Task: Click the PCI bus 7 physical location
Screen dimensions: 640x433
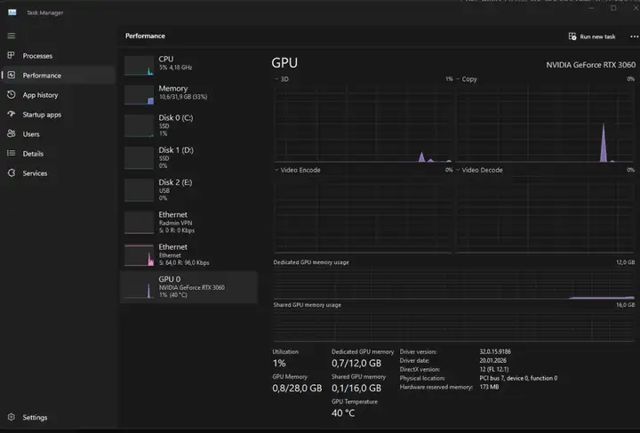Action: coord(518,378)
